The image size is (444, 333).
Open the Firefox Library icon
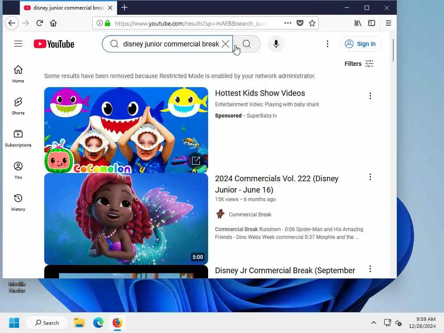tap(358, 23)
